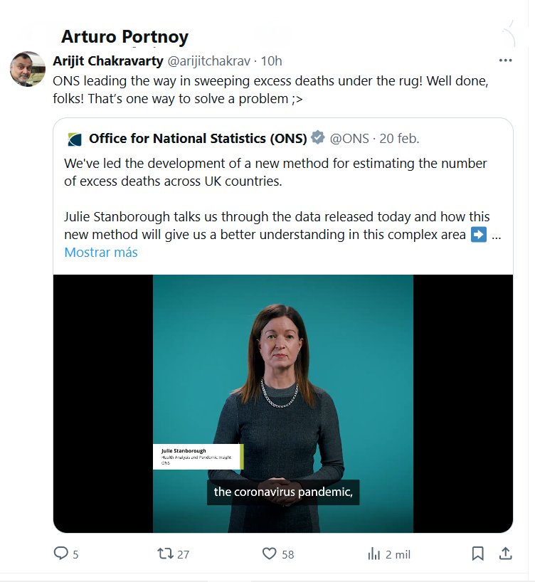Click the ONS logo in quoted post
The height and width of the screenshot is (582, 535).
click(x=74, y=139)
